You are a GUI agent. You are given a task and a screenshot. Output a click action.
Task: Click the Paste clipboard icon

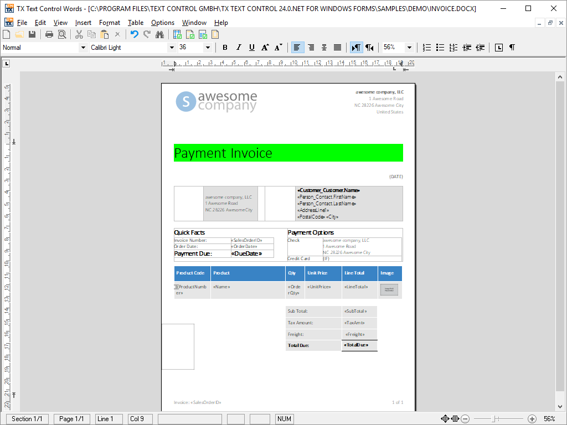coord(104,34)
